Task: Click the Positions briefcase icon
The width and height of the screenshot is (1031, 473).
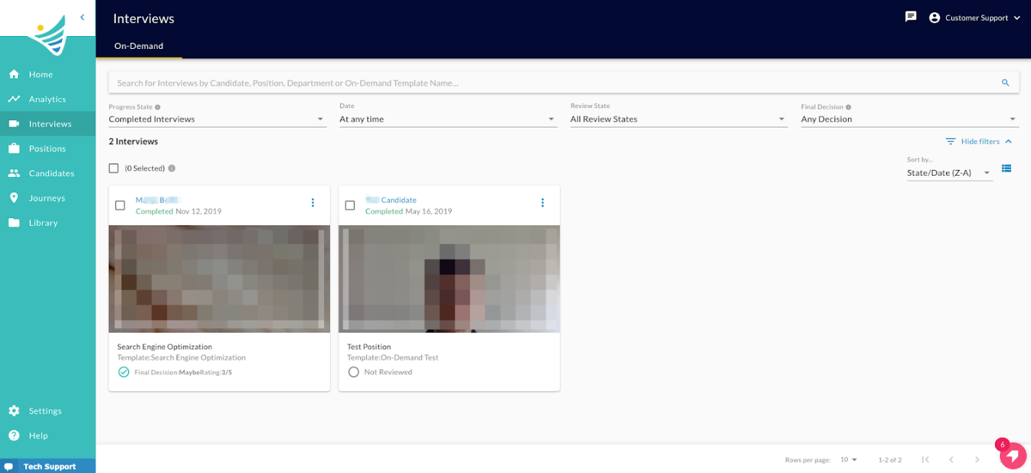Action: coord(14,148)
